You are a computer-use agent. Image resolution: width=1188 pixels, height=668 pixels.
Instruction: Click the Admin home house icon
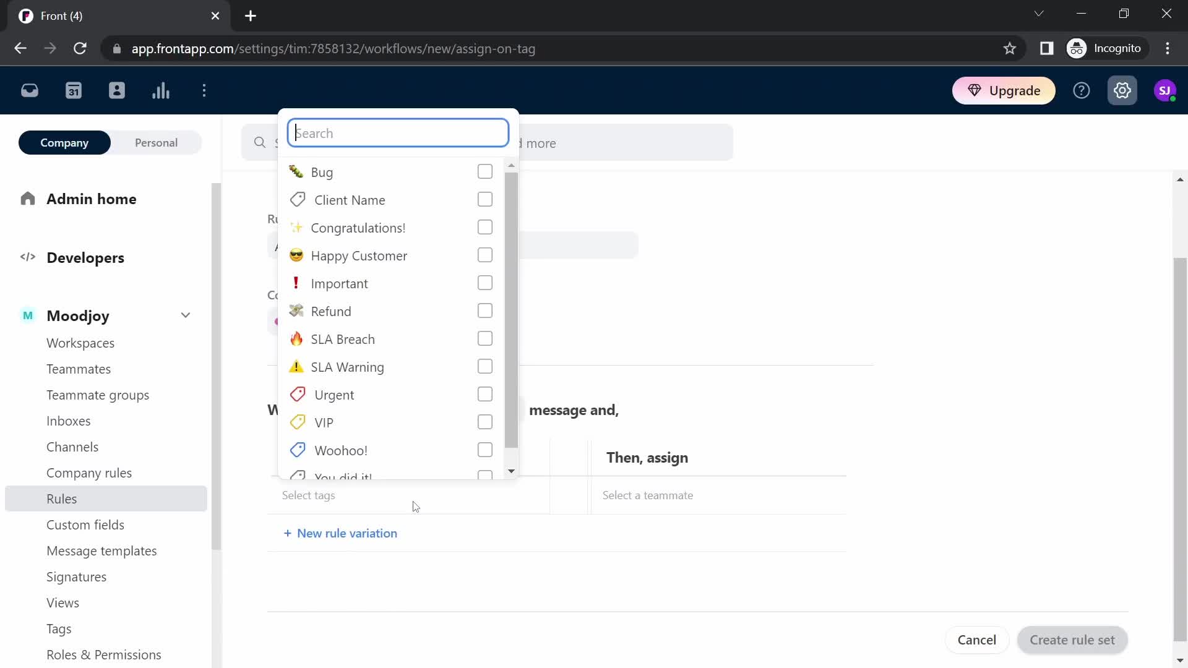pyautogui.click(x=28, y=198)
